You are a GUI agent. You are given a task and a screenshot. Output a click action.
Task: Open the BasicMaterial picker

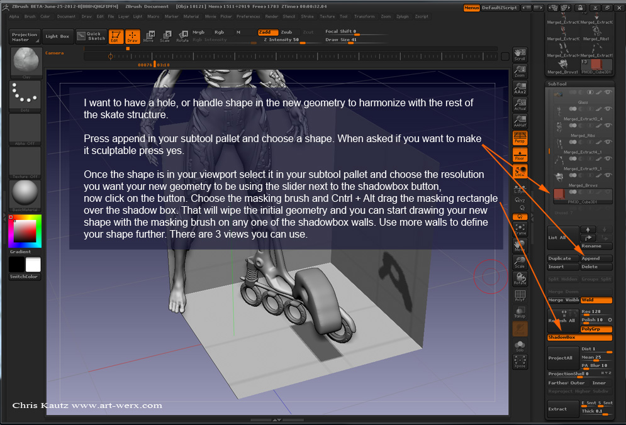click(x=26, y=196)
